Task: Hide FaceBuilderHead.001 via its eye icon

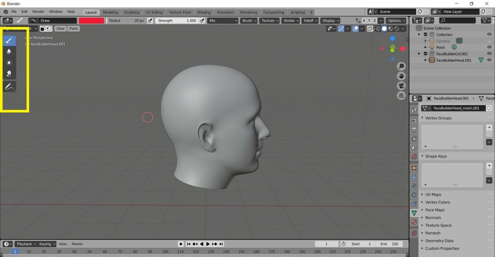Action: click(x=489, y=60)
